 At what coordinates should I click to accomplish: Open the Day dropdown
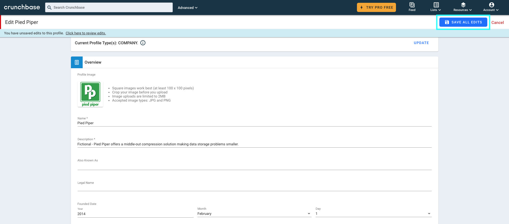pos(374,214)
